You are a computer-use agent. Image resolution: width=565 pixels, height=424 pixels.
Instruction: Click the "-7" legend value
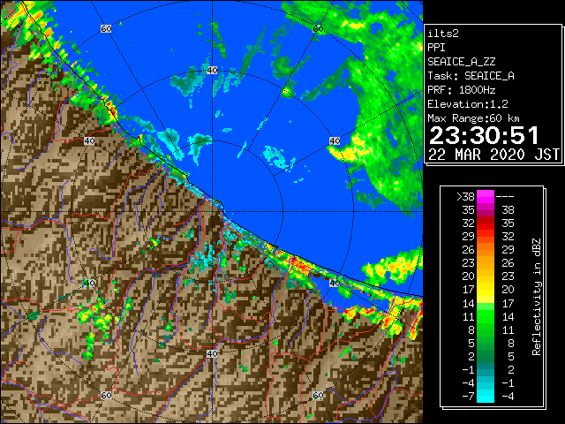pos(468,397)
